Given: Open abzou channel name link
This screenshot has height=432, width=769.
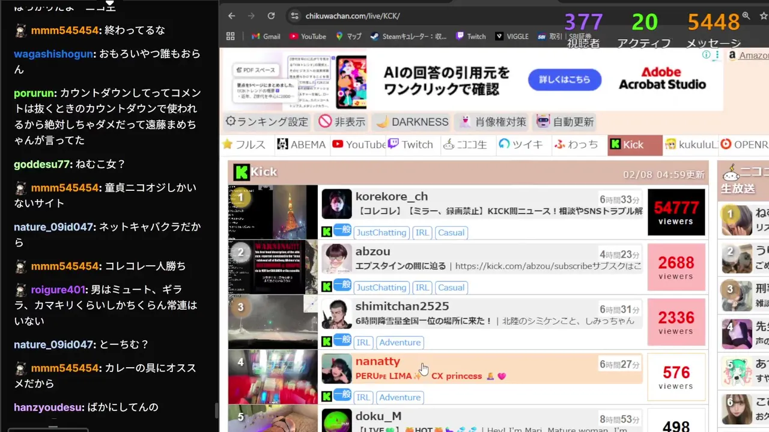Looking at the screenshot, I should (372, 251).
